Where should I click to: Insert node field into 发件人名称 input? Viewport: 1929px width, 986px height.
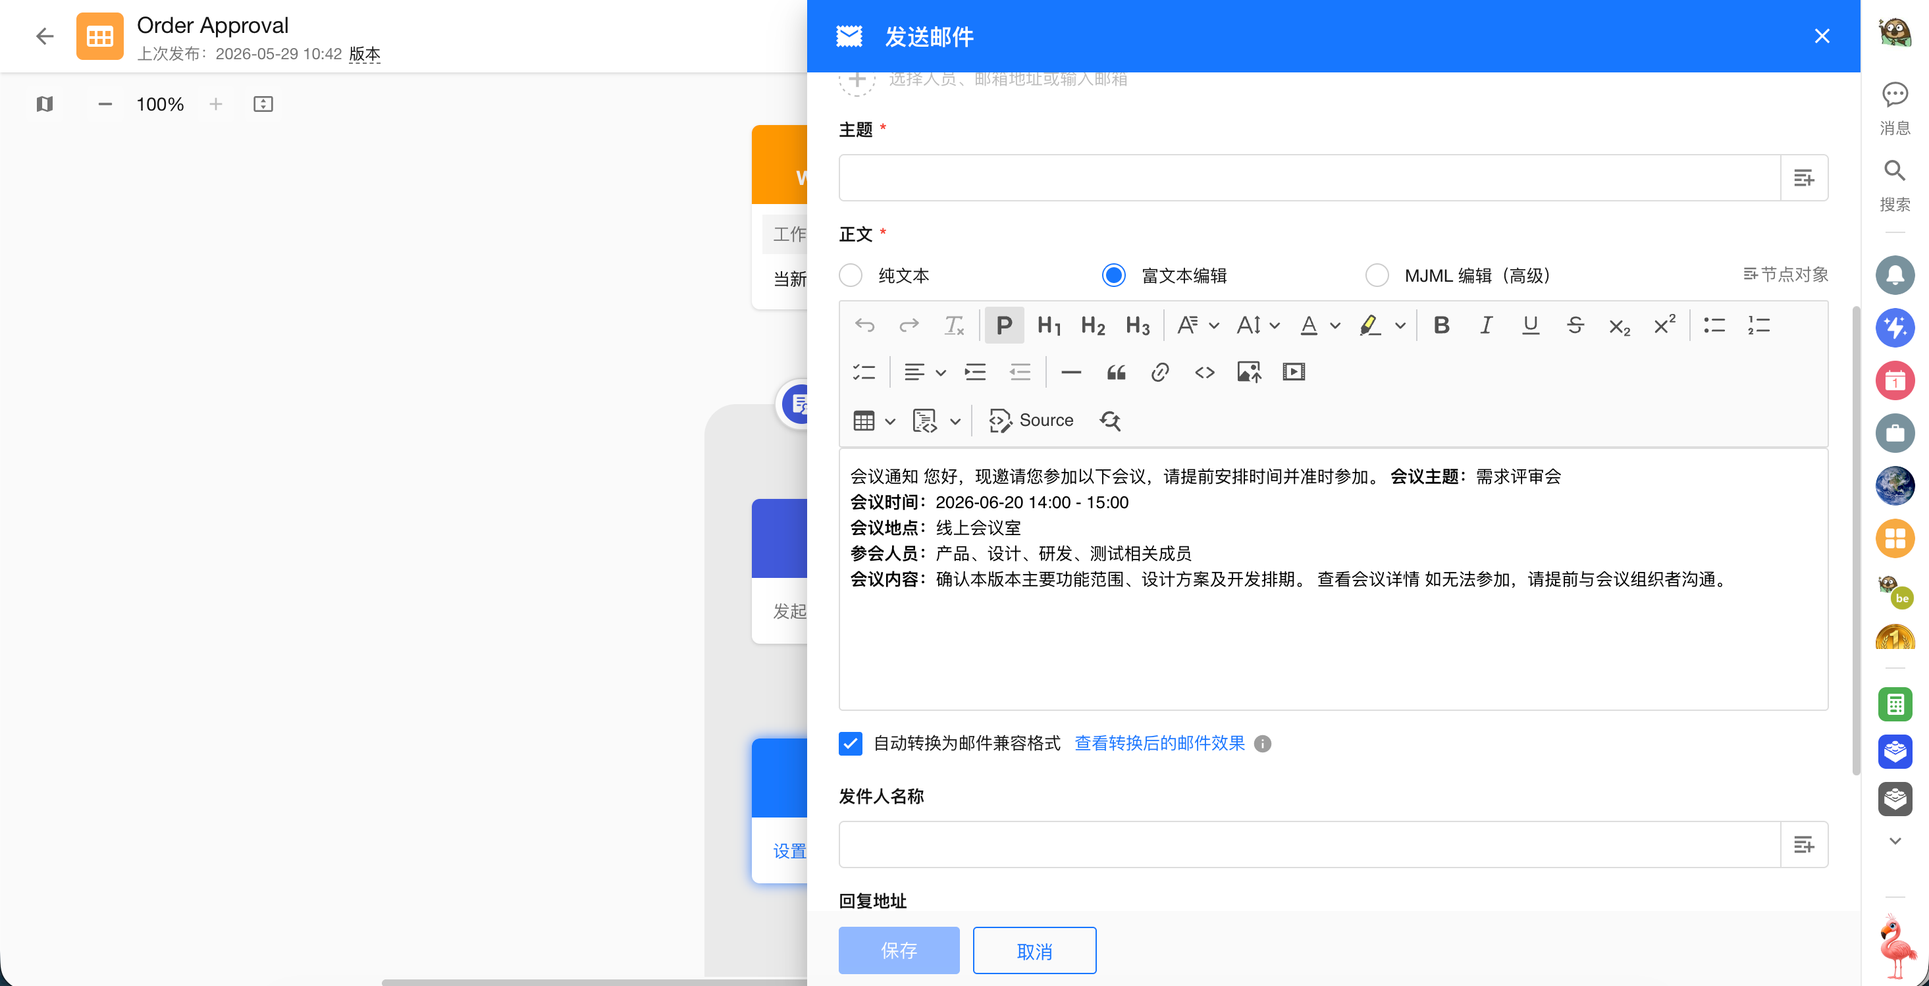pos(1804,845)
